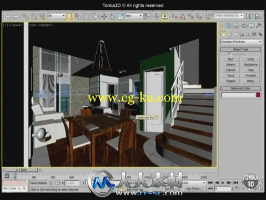Click the GeoSphere button
Screen dimensions: 266x200
point(250,65)
